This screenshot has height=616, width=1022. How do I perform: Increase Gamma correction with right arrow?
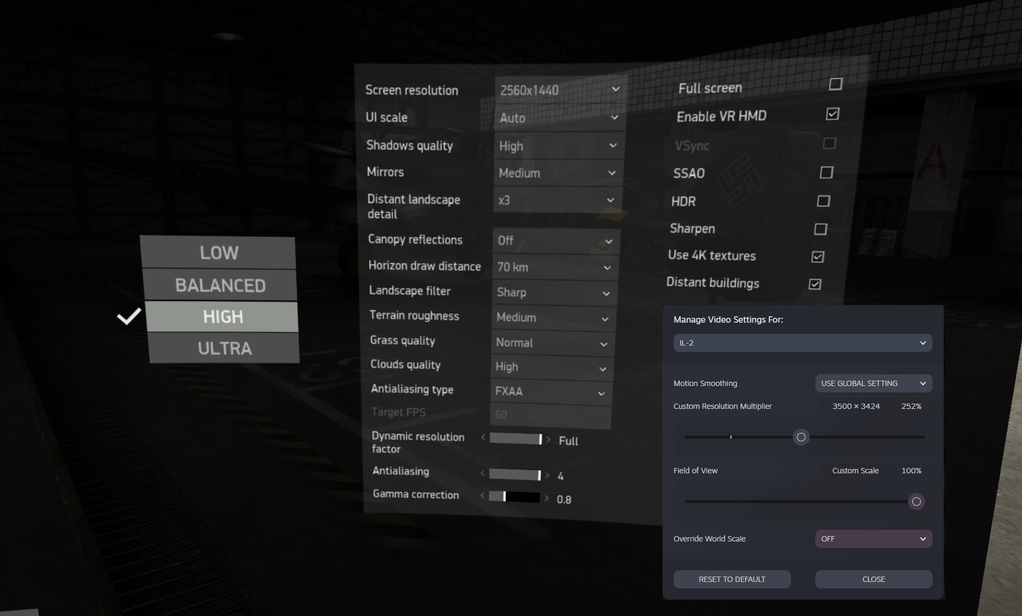coord(546,498)
